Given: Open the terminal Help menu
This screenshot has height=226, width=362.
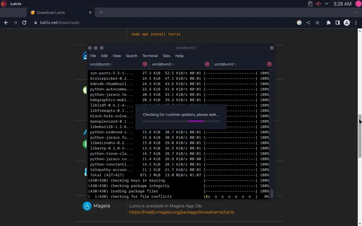Looking at the screenshot, I should tap(179, 56).
